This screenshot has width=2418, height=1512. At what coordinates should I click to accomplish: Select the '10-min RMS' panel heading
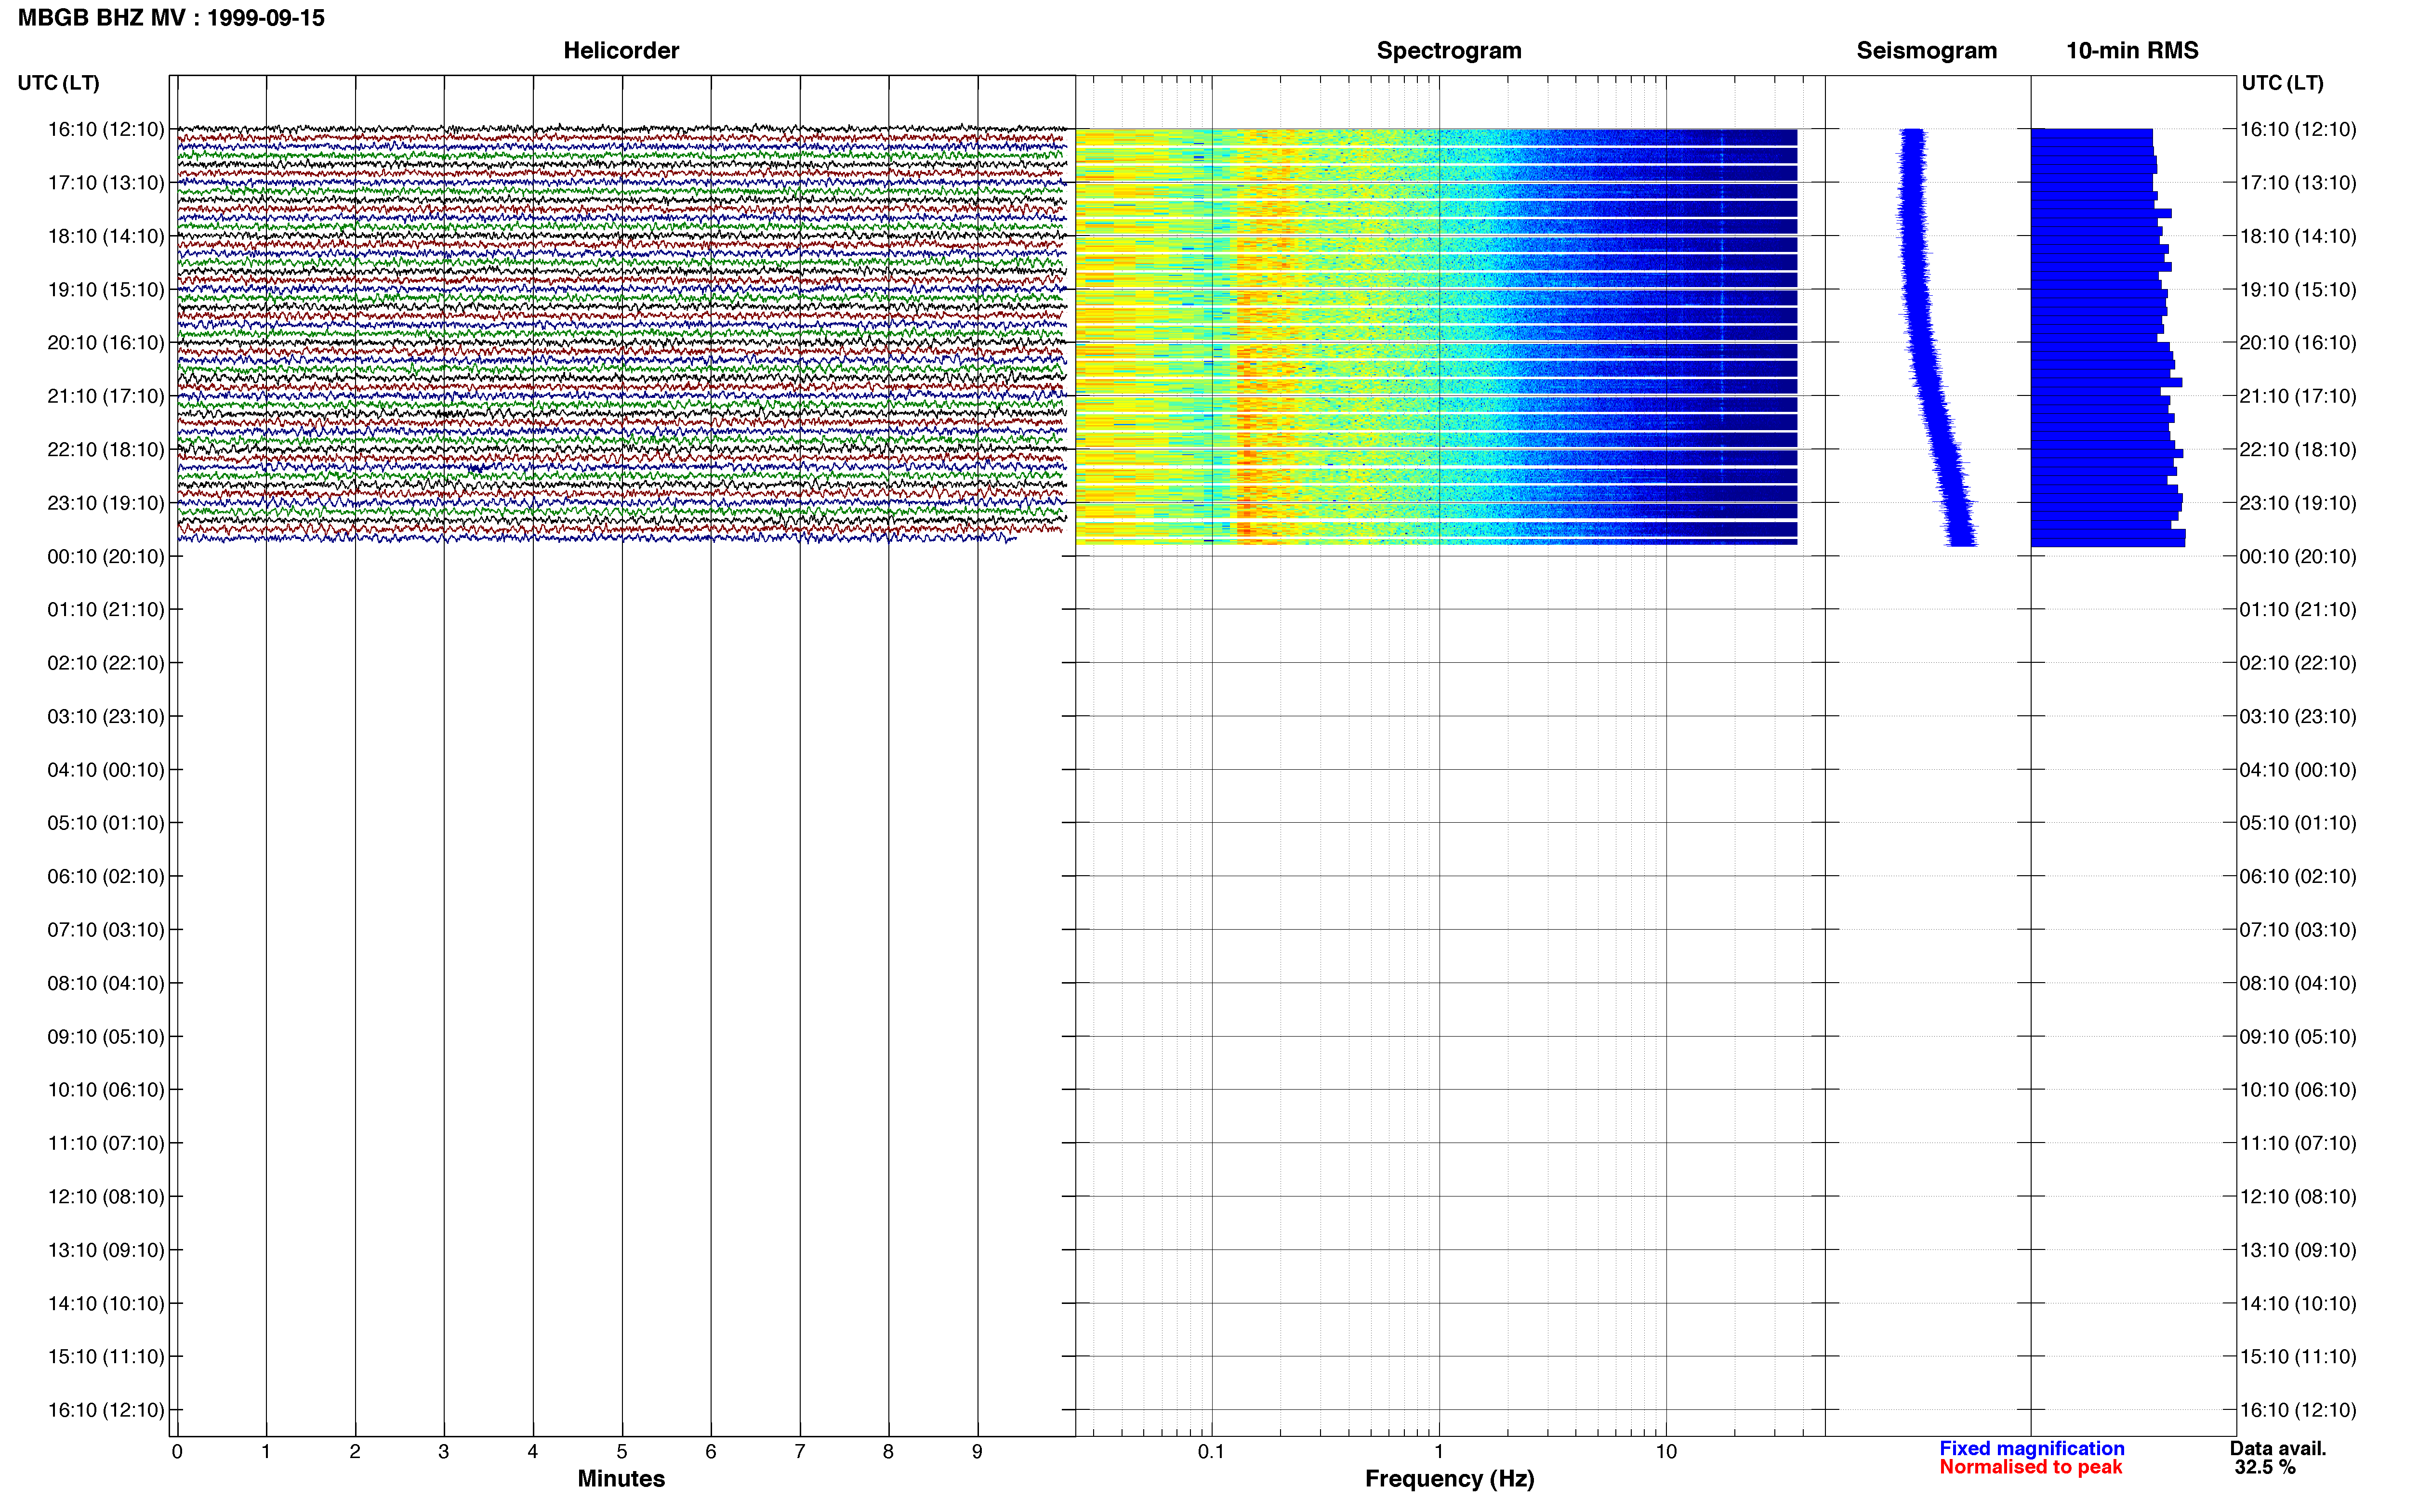2132,50
